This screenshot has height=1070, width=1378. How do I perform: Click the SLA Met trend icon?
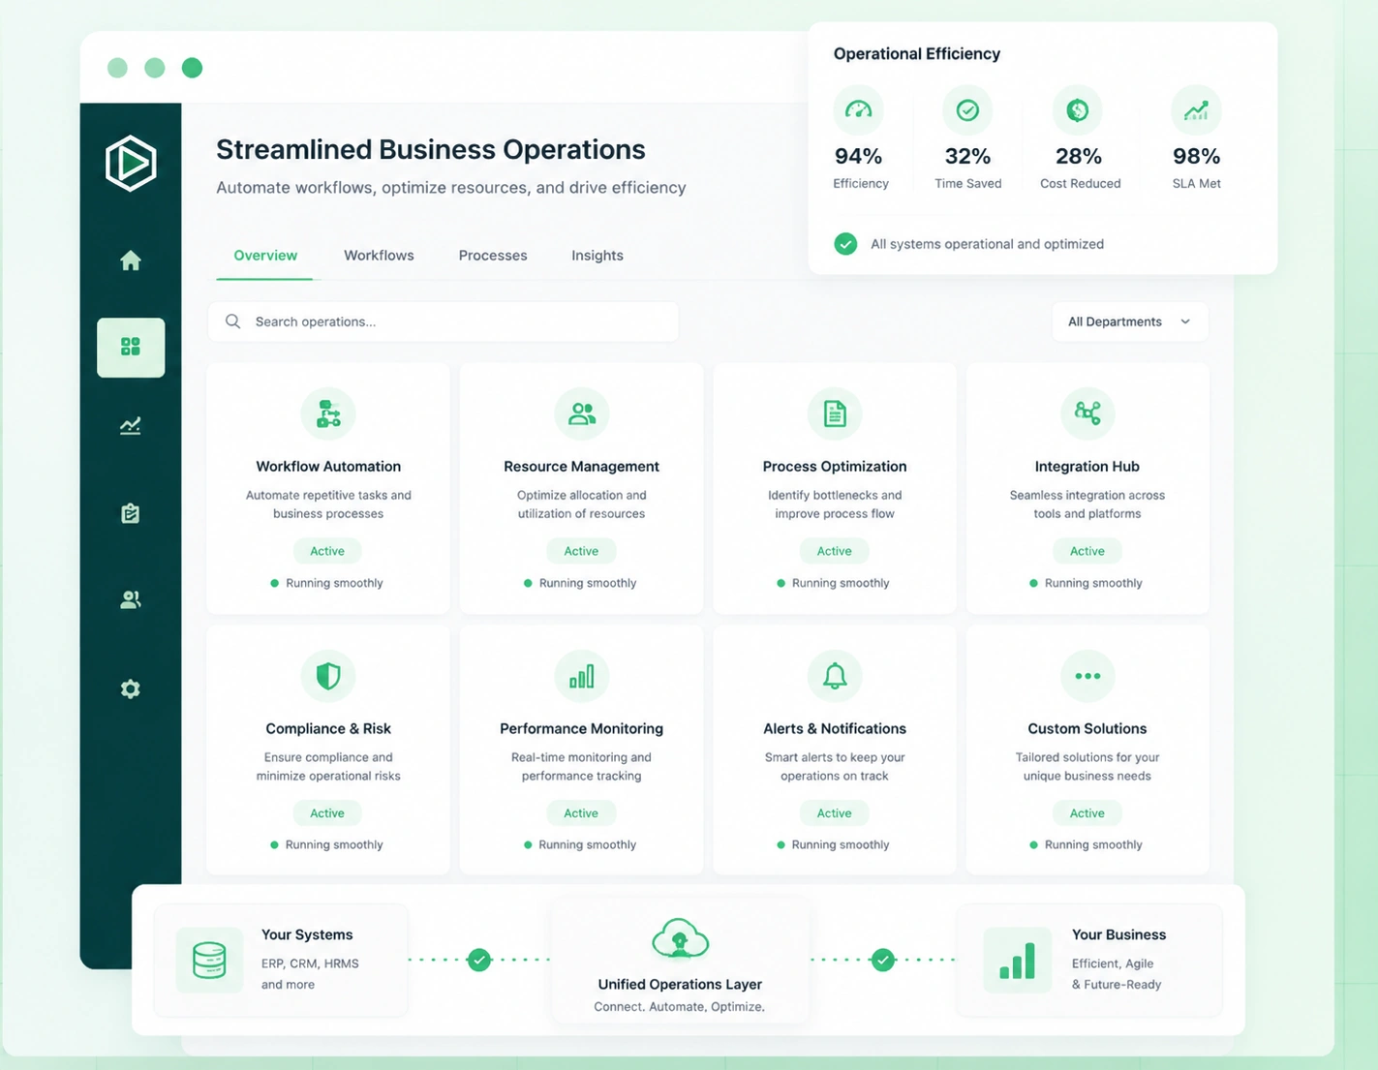[x=1196, y=110]
